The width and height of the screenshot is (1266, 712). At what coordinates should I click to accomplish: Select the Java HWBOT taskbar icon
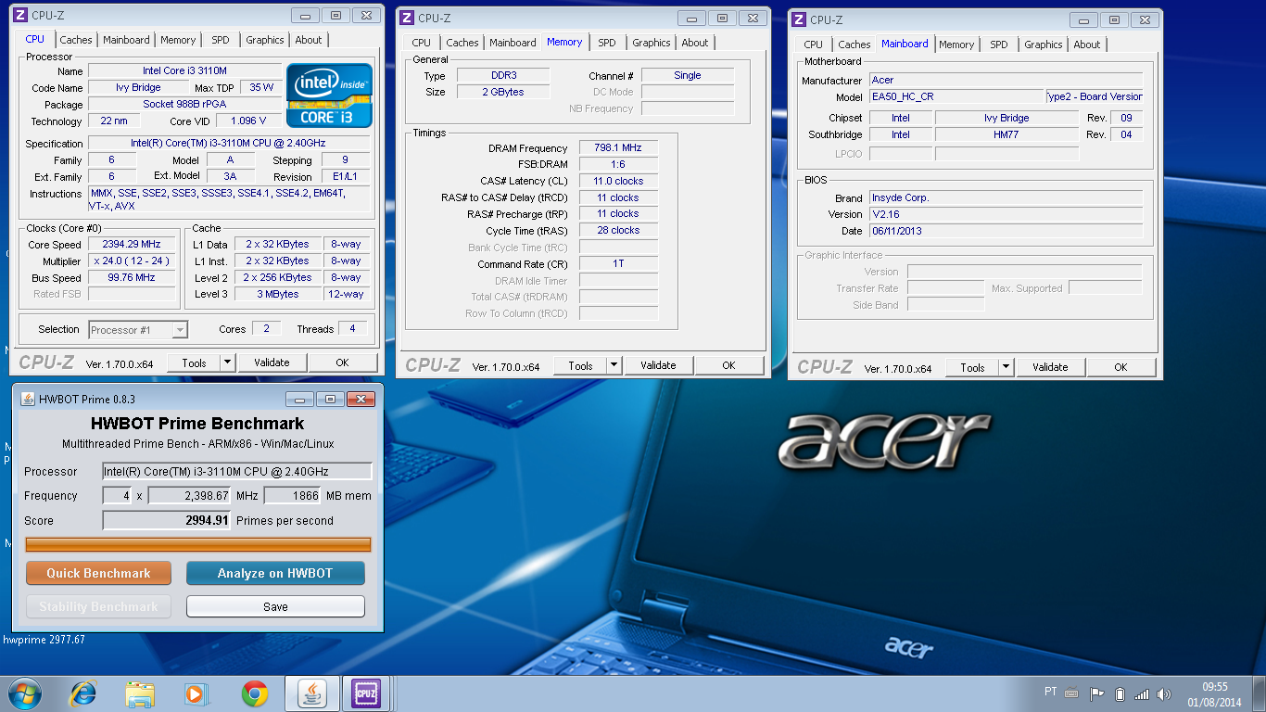click(312, 693)
